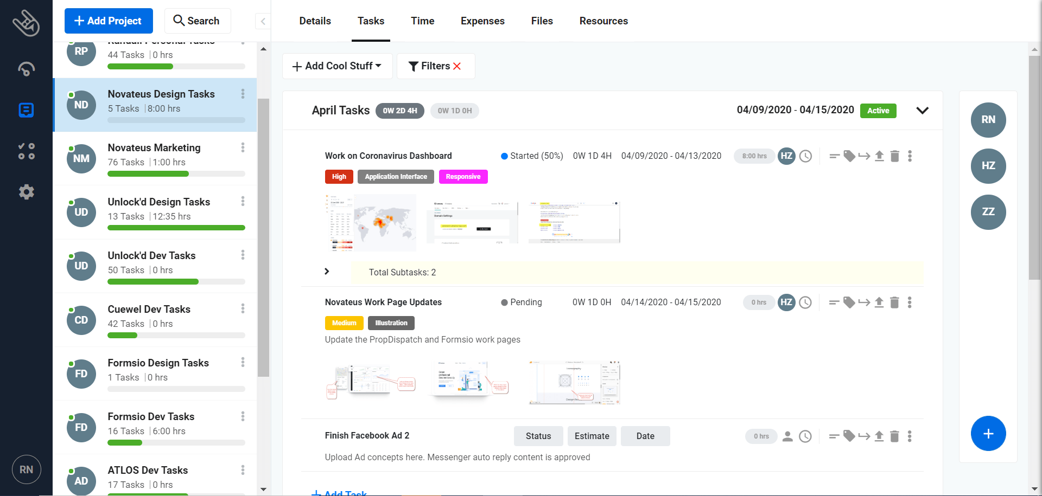
Task: Open more options for Novateus Work Page Updates
Action: coord(910,302)
